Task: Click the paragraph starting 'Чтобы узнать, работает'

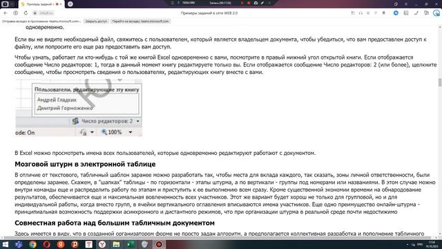Action: point(226,64)
